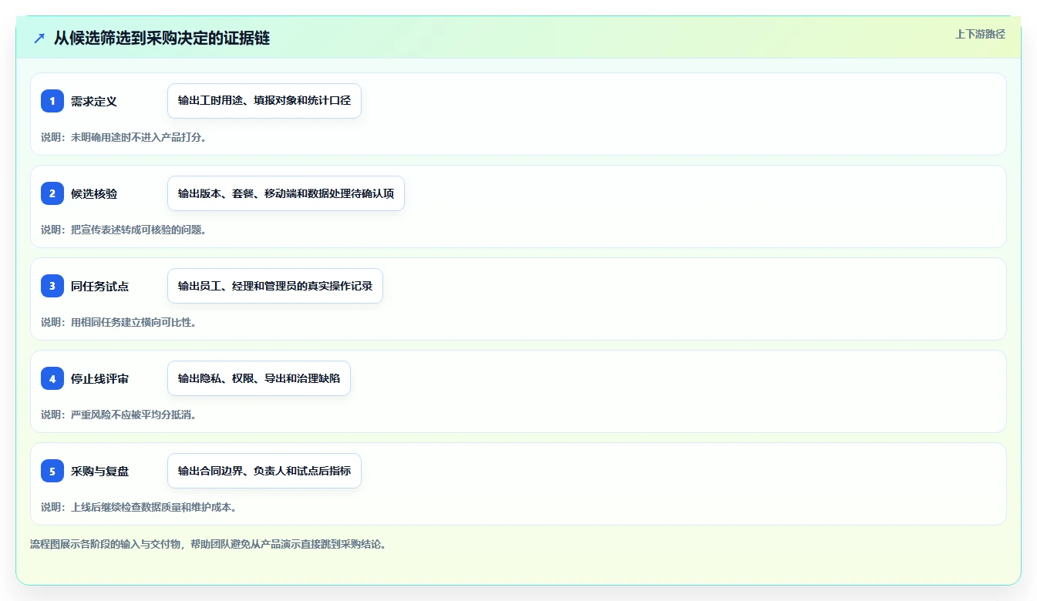Click the chip 输出工时用途、填报对象和统计口径
The image size is (1037, 601).
click(x=264, y=101)
